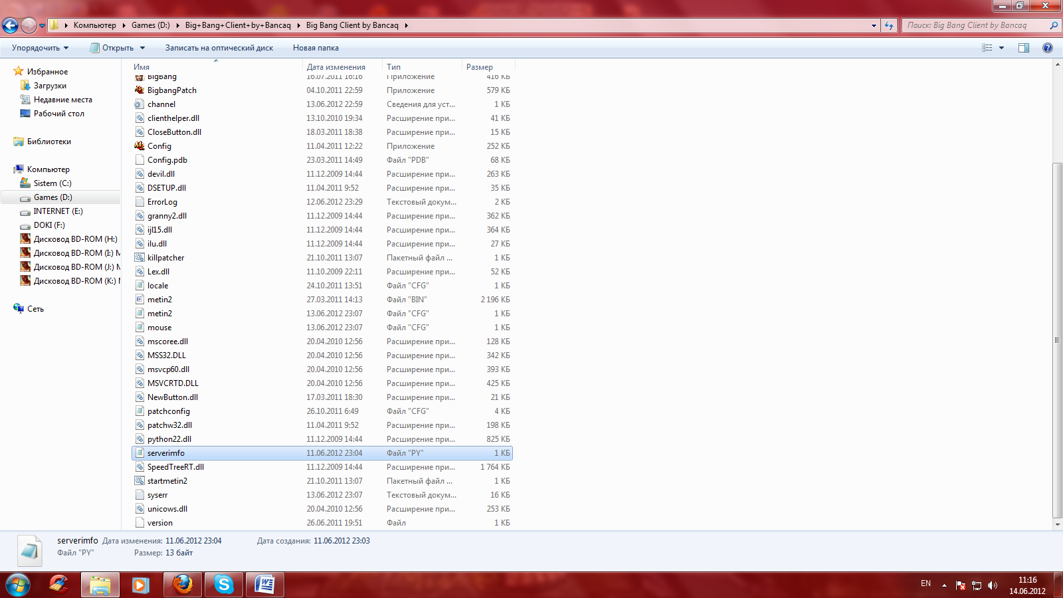
Task: Open INTERNET (E:) drive
Action: pyautogui.click(x=58, y=211)
